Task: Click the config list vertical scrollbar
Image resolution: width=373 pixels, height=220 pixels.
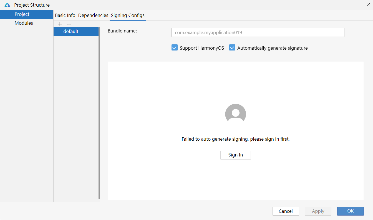Action: (x=99, y=113)
